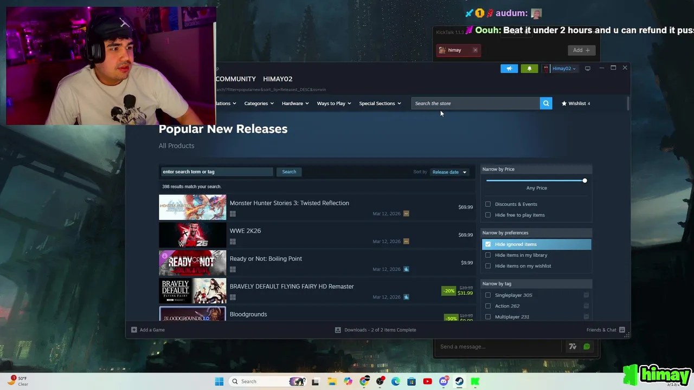694x390 pixels.
Task: Click the Steam announcements megaphone icon
Action: tap(509, 68)
